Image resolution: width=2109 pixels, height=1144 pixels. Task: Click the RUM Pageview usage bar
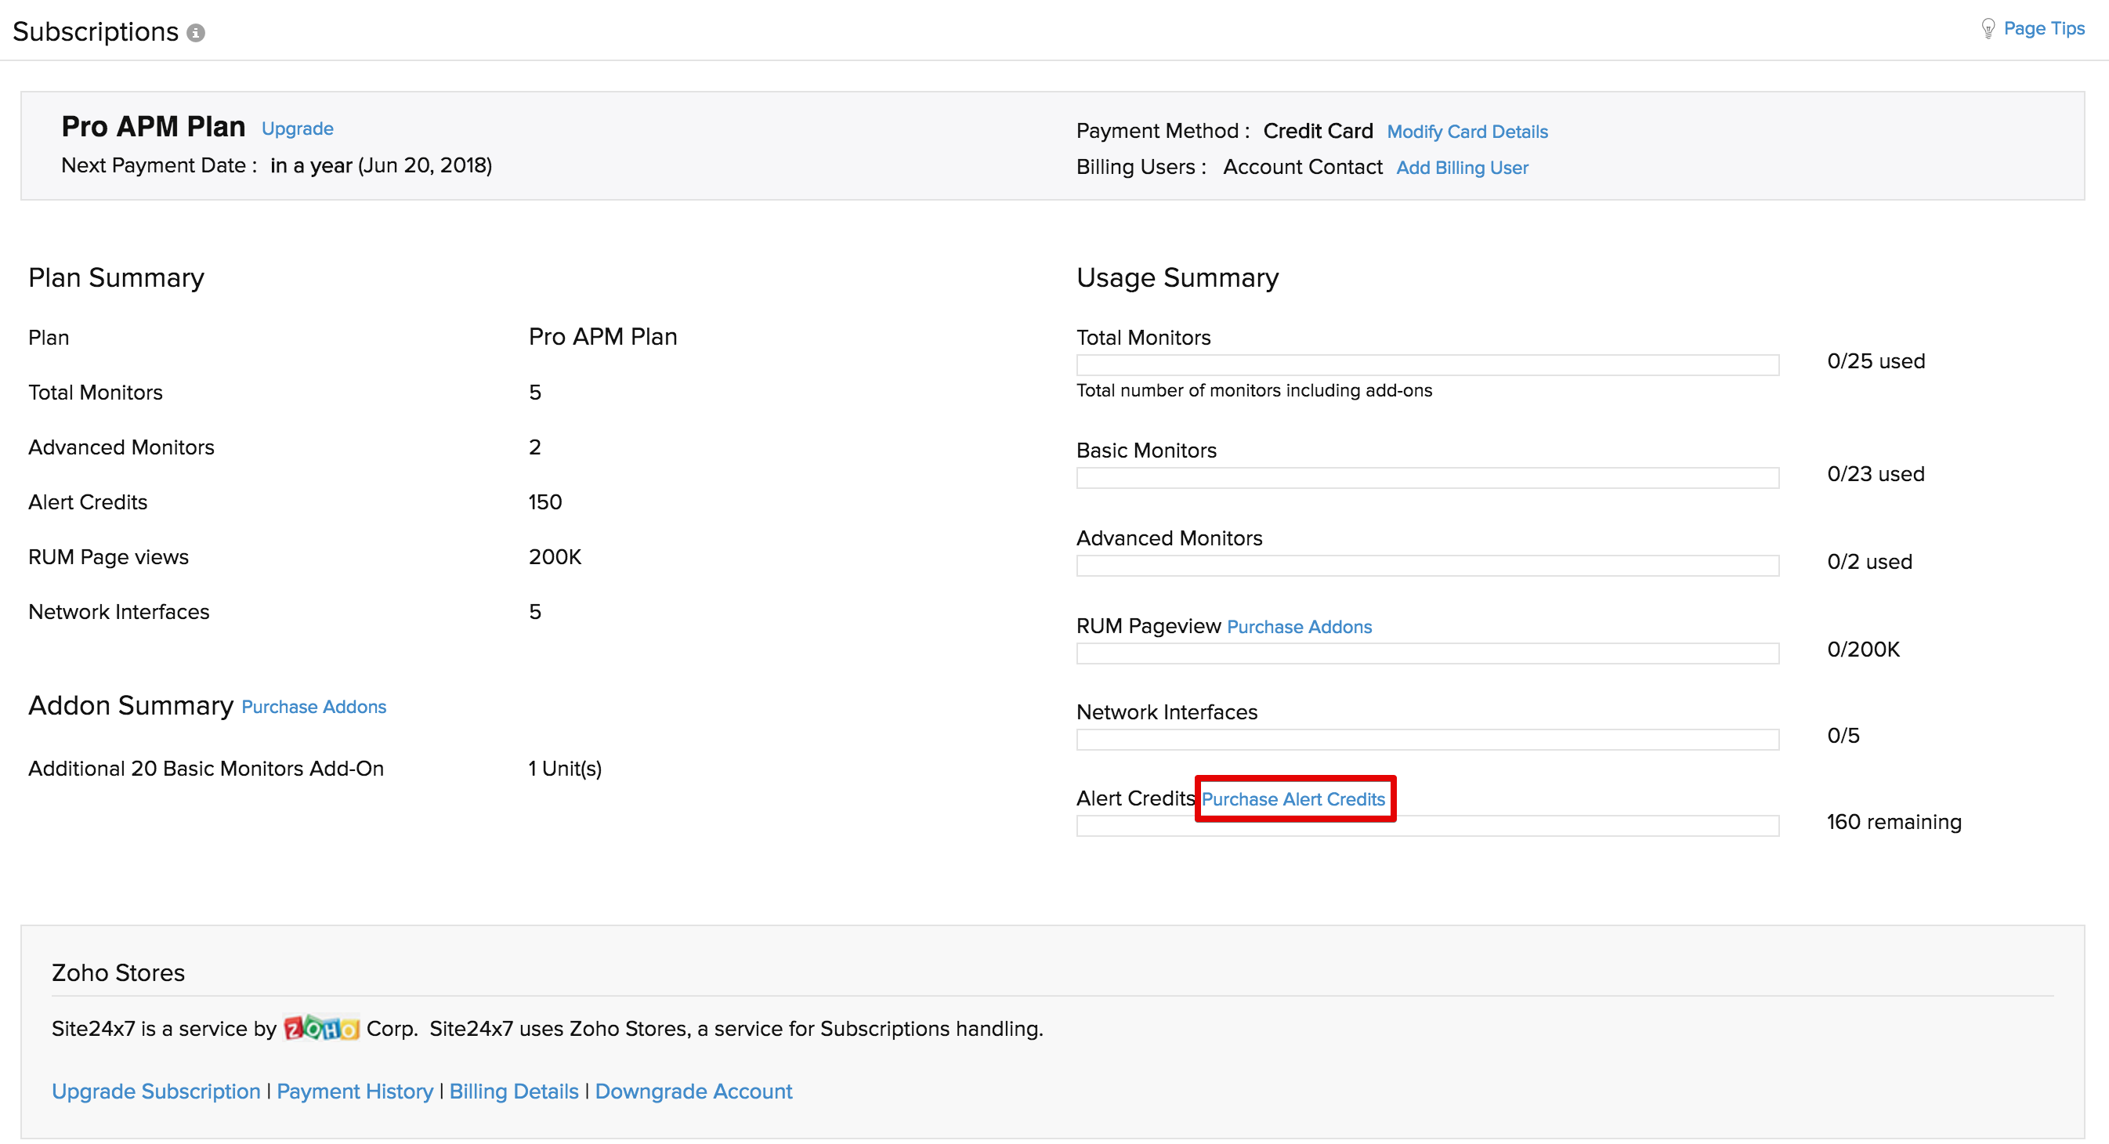tap(1427, 653)
